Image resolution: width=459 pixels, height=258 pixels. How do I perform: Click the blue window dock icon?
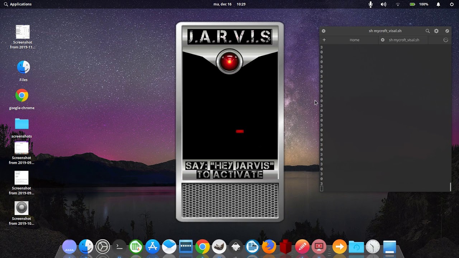[x=389, y=247]
